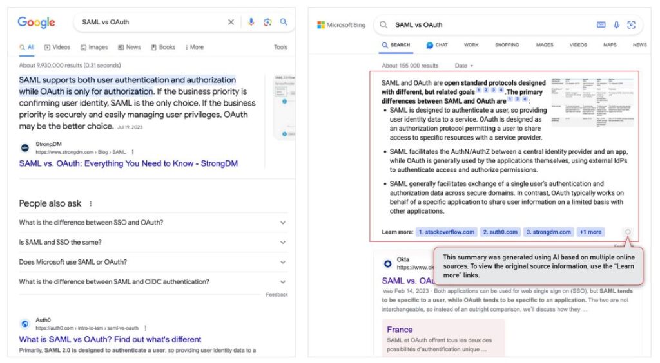Open Google Lens image search

pos(267,22)
